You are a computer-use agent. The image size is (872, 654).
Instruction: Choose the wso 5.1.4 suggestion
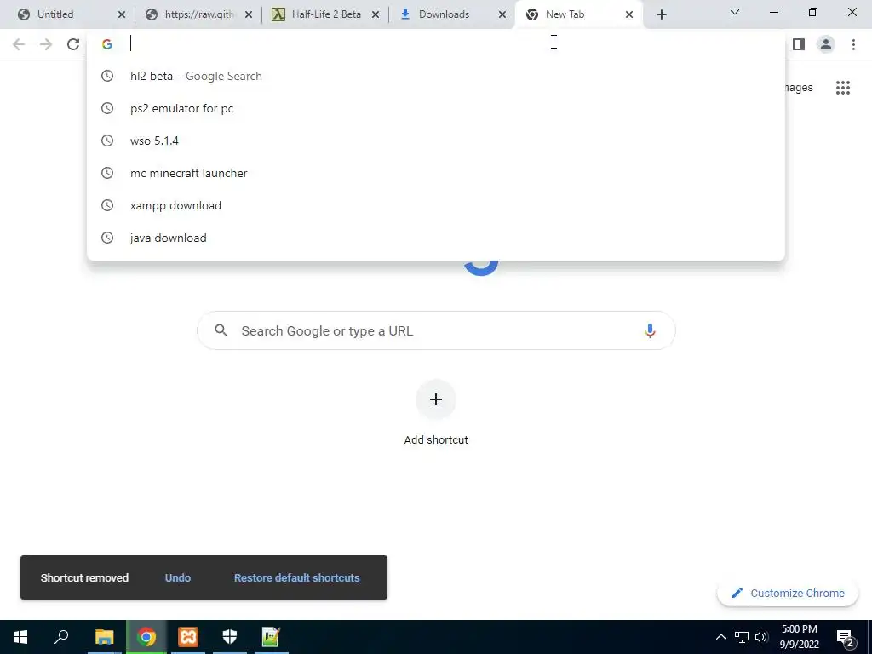436,141
